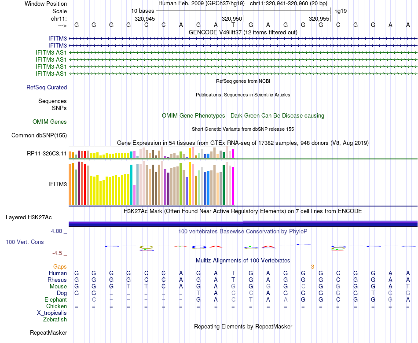Click the magenta bar in IFITM3 expression chart
Image resolution: width=418 pixels, height=343 pixels.
click(x=233, y=186)
